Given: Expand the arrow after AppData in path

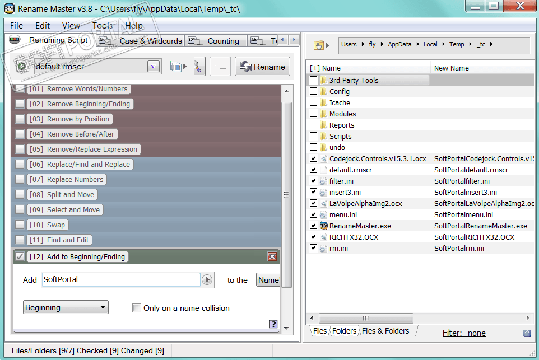Looking at the screenshot, I should click(417, 44).
